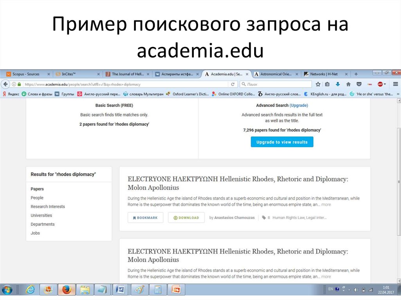
Task: Click the Downloads arrow on the toolbar
Action: pyautogui.click(x=338, y=84)
